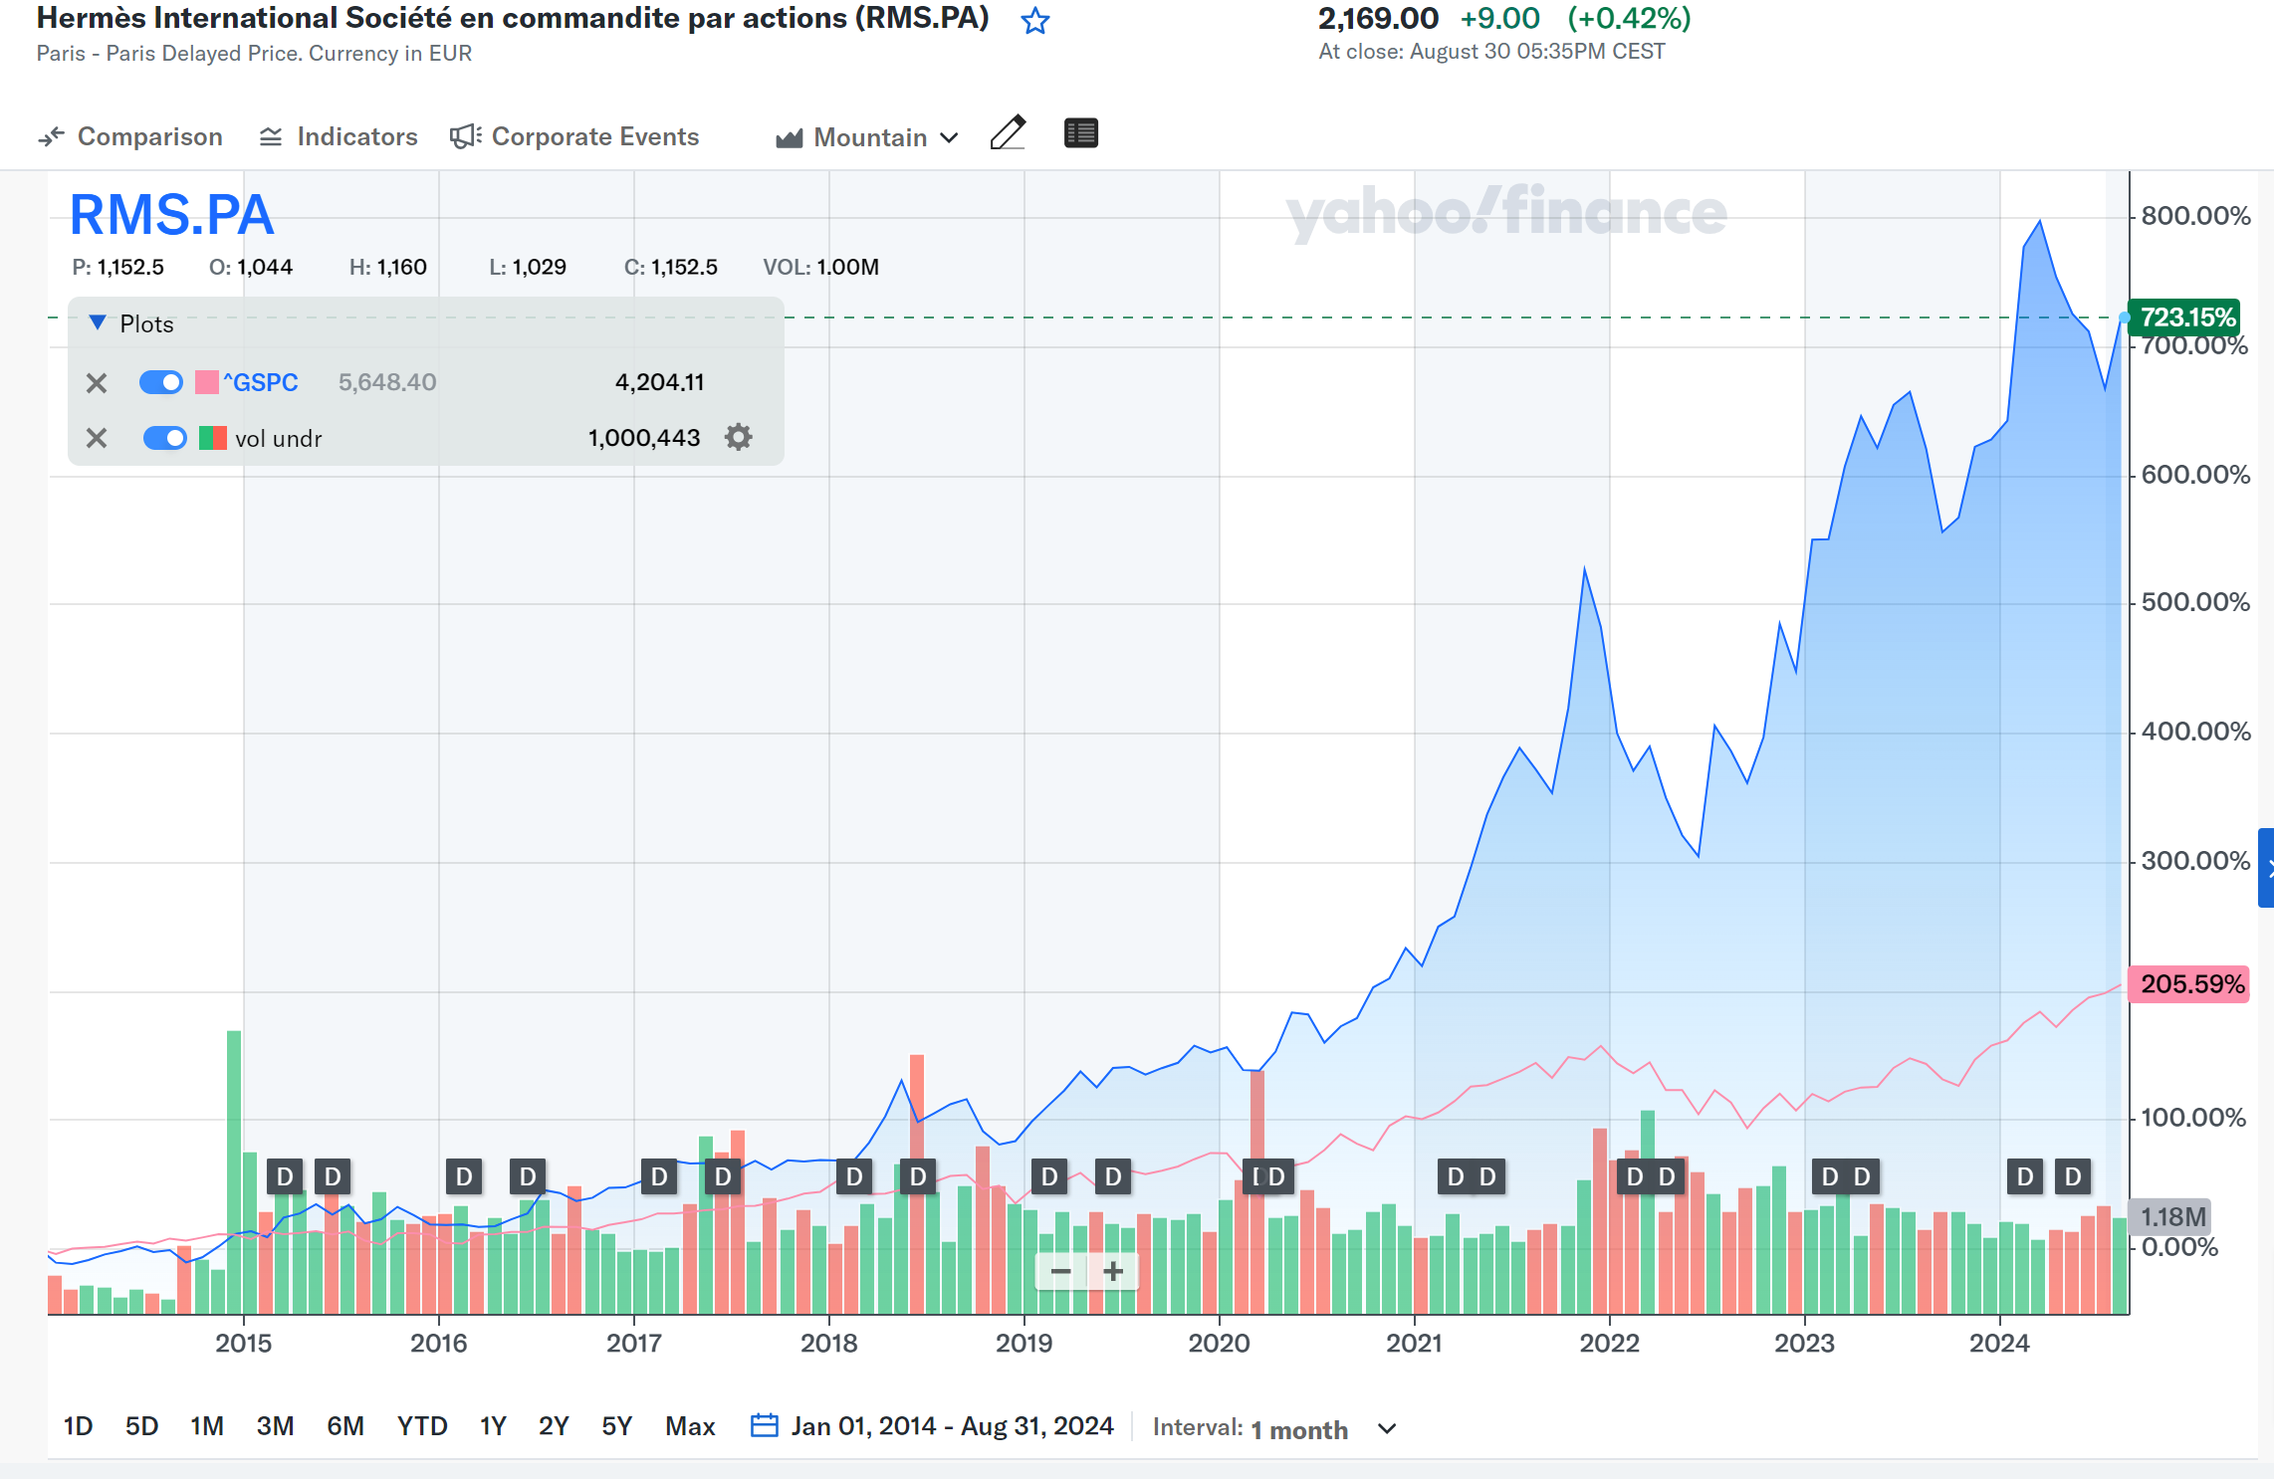2274x1479 pixels.
Task: Click the green-red vol undr color swatch
Action: tap(213, 438)
